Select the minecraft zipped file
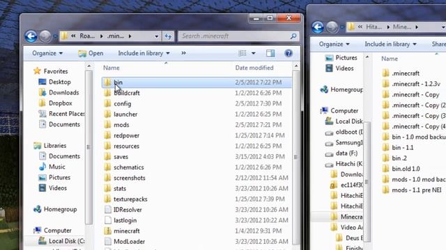 click(x=197, y=231)
